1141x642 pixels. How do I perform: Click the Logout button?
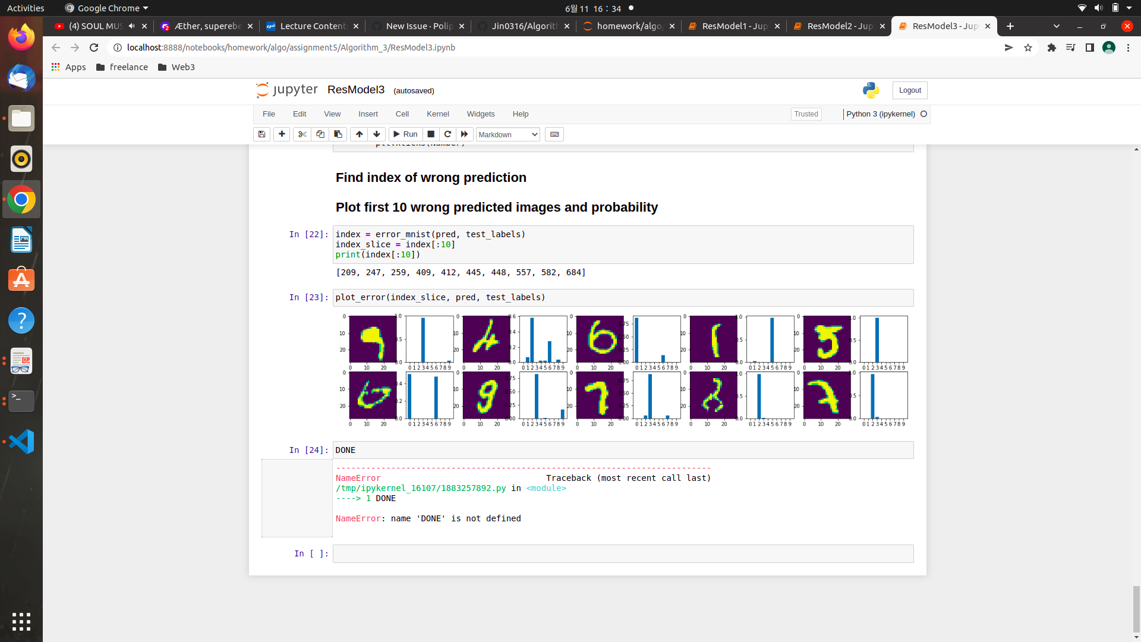point(909,90)
